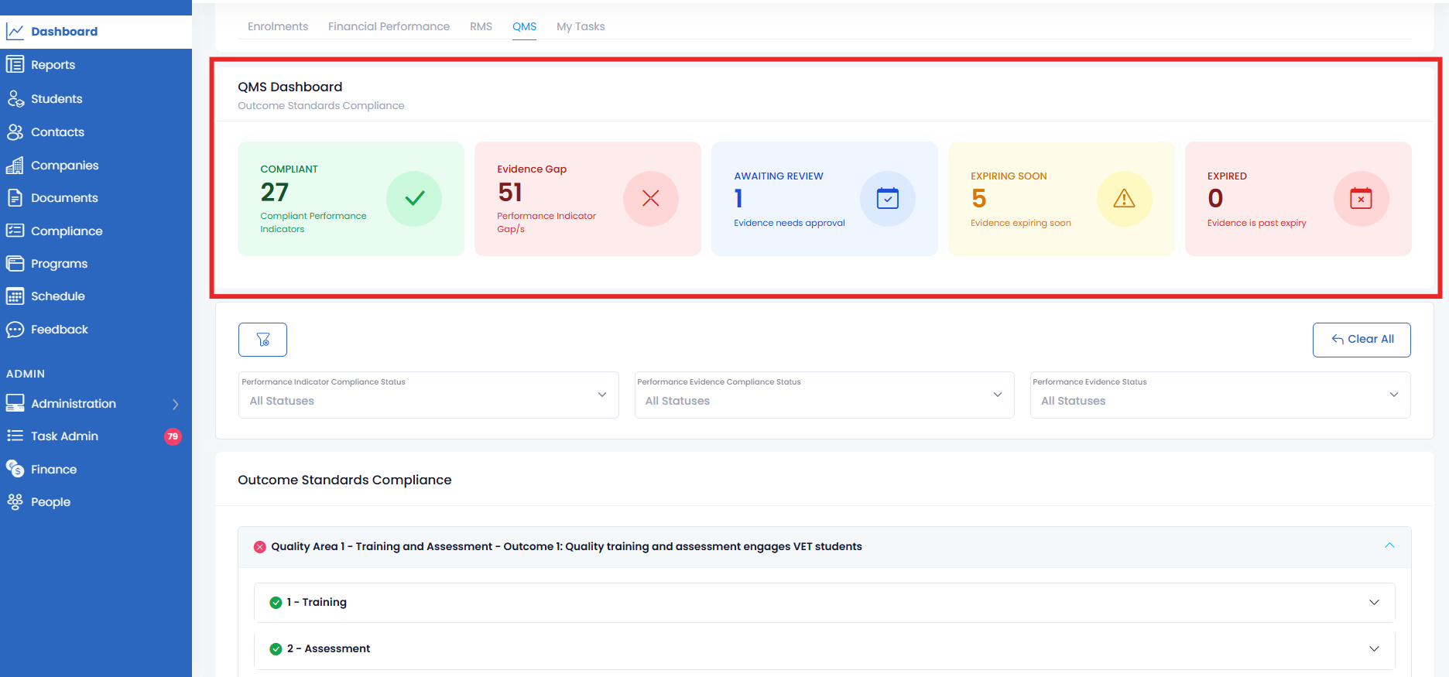This screenshot has width=1449, height=677.
Task: Open Task Admin with 79 badge
Action: coord(64,436)
